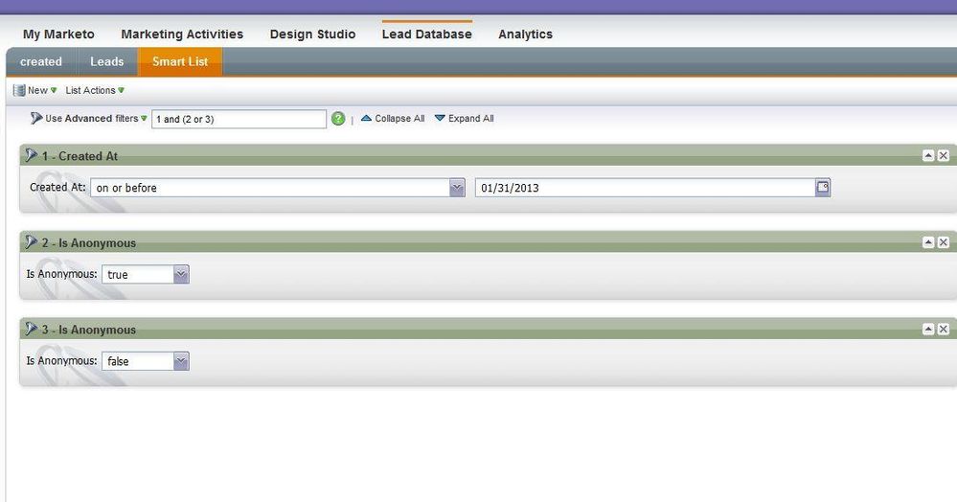The width and height of the screenshot is (957, 502).
Task: Remove the Created At filter with X
Action: coord(944,156)
